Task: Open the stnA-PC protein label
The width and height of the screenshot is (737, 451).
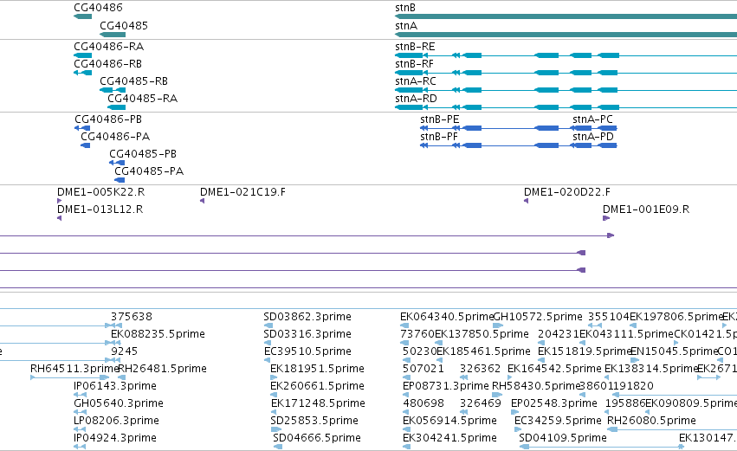Action: (593, 119)
